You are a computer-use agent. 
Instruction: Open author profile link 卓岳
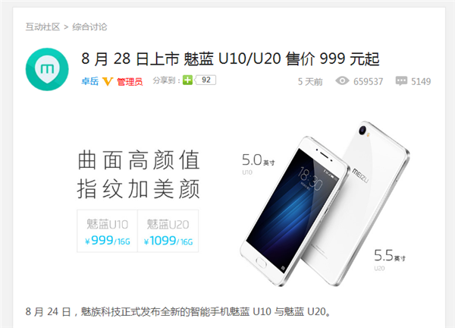(89, 81)
